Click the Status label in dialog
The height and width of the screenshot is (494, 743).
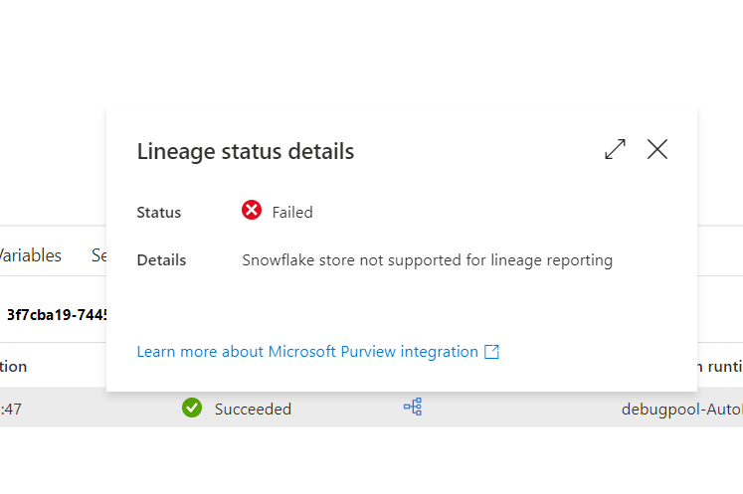159,212
